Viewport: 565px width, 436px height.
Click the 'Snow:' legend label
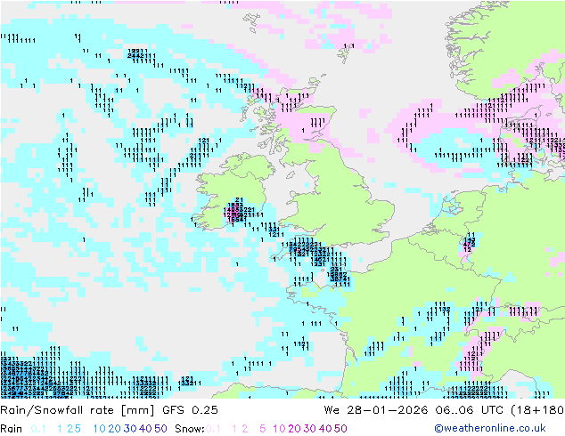click(x=190, y=429)
